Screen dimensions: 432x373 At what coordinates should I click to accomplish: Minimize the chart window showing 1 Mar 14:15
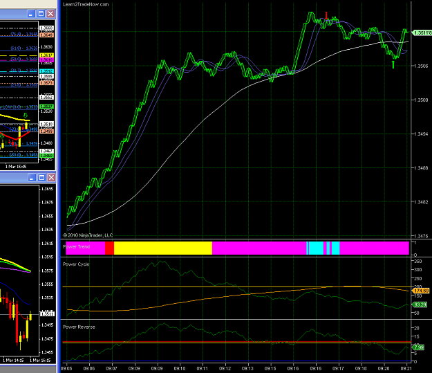point(32,177)
